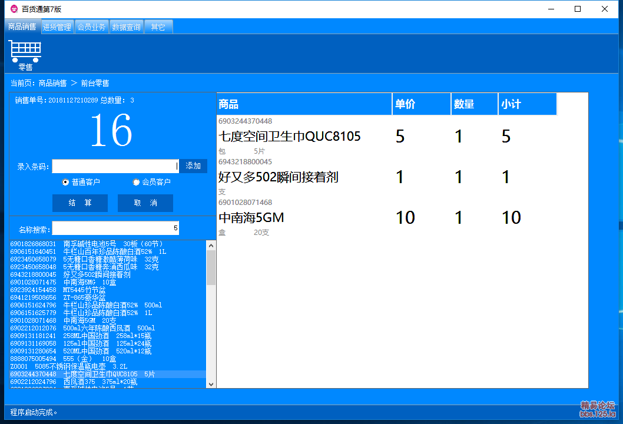Open the 进货管理 tab

57,27
